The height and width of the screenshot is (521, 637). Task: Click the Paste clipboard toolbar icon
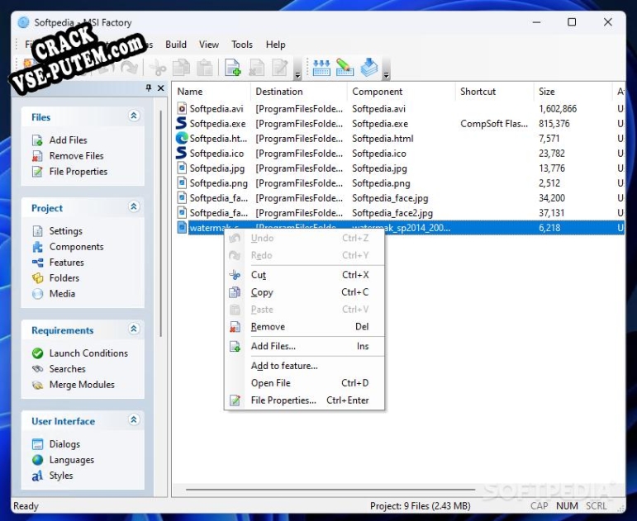pos(205,68)
